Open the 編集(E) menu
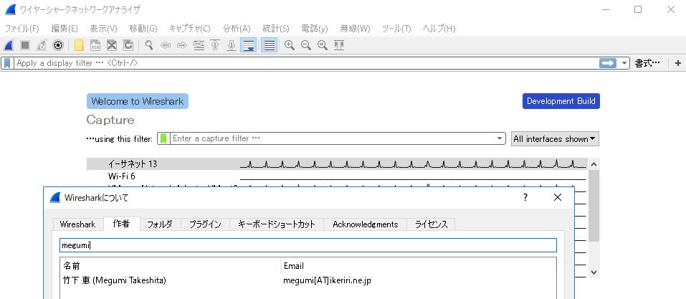 click(65, 29)
